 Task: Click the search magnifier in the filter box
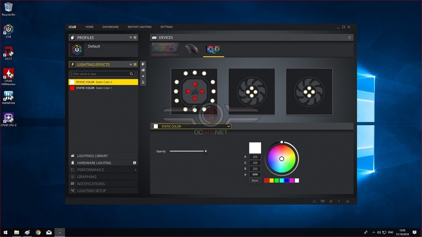pos(131,74)
